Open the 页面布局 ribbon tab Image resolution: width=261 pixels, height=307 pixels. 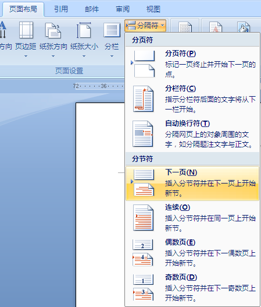point(23,9)
